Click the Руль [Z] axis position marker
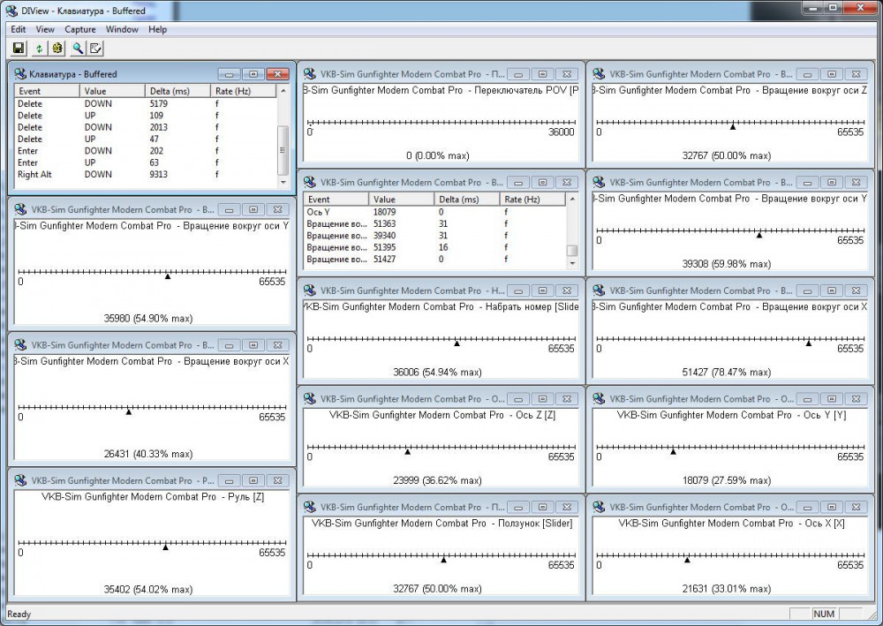This screenshot has width=883, height=626. pyautogui.click(x=165, y=547)
